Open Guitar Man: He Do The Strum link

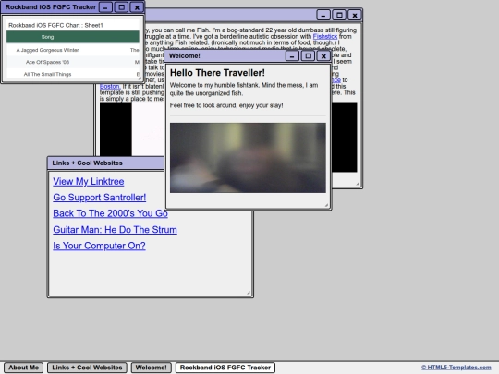(x=115, y=229)
